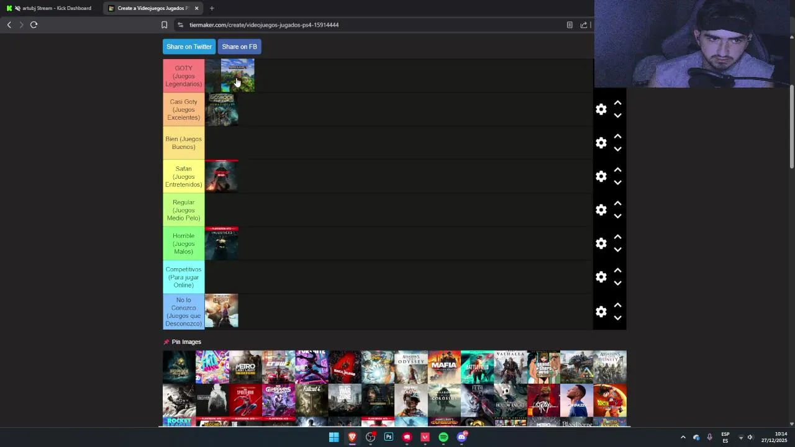Open settings gear for Horrible tier
795x447 pixels.
coord(601,243)
